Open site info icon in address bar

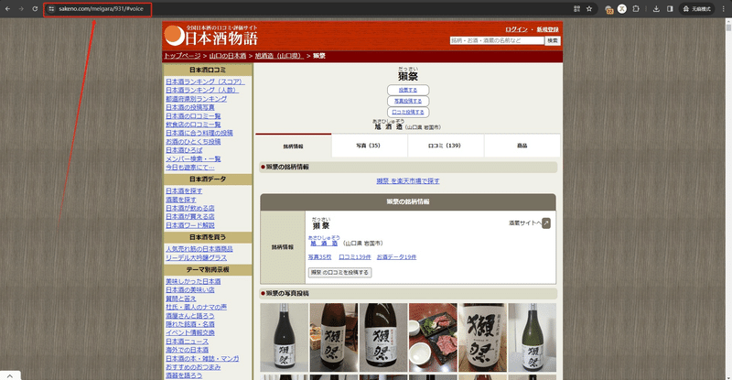(51, 9)
